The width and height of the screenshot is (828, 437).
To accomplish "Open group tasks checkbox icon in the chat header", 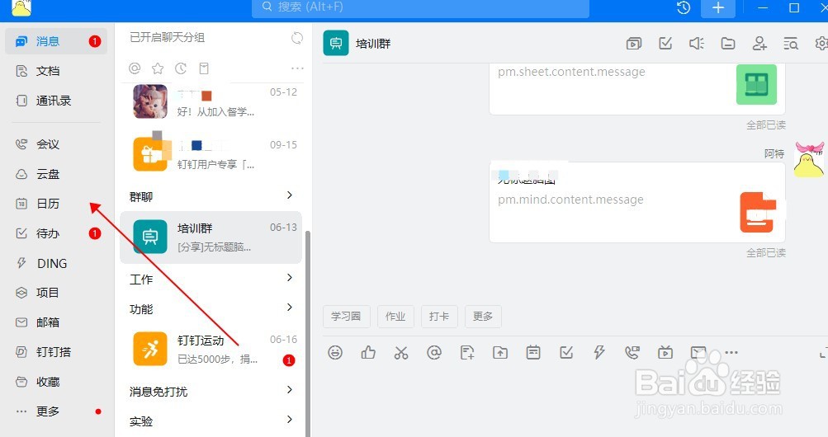I will [665, 43].
